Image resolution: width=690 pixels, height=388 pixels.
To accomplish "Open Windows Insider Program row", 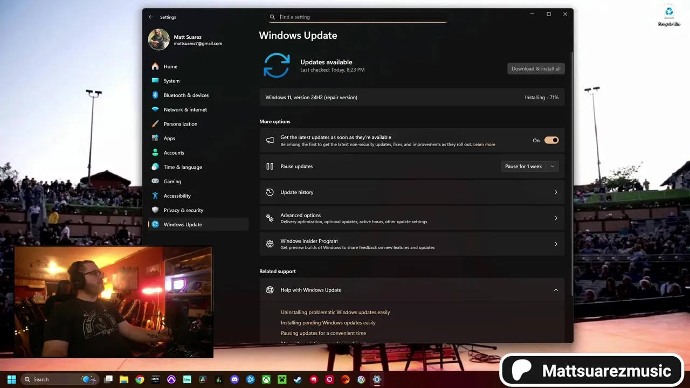I will click(412, 244).
